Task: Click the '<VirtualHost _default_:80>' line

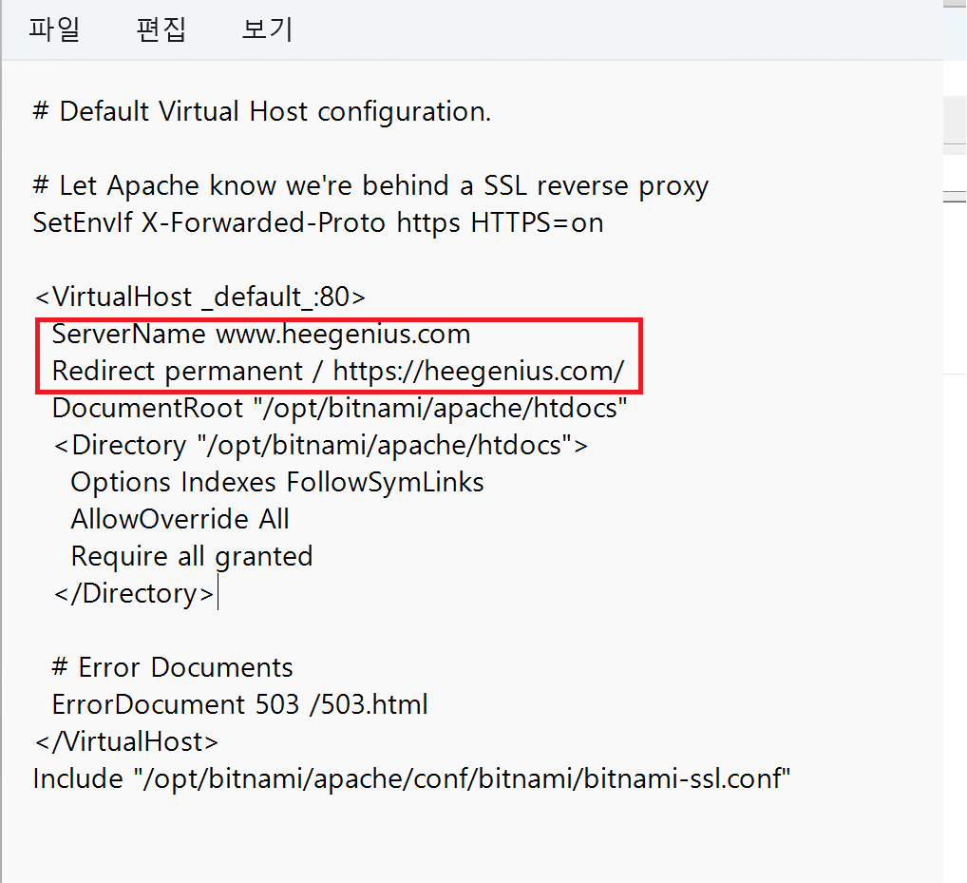Action: [x=199, y=297]
